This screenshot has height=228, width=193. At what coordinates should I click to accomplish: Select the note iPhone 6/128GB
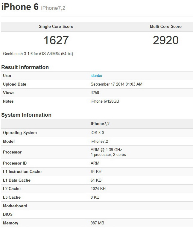[x=105, y=101]
